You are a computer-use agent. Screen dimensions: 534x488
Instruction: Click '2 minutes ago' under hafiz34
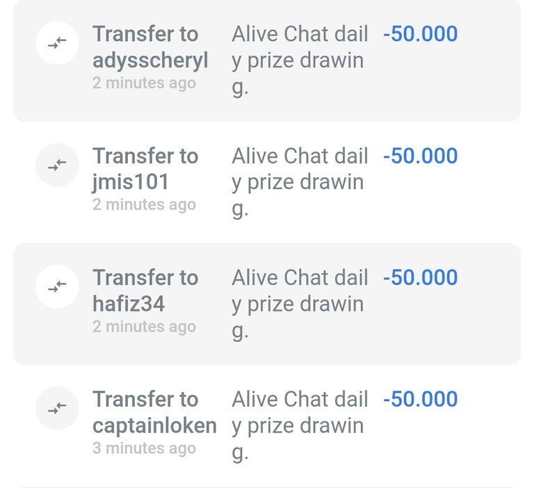click(144, 326)
